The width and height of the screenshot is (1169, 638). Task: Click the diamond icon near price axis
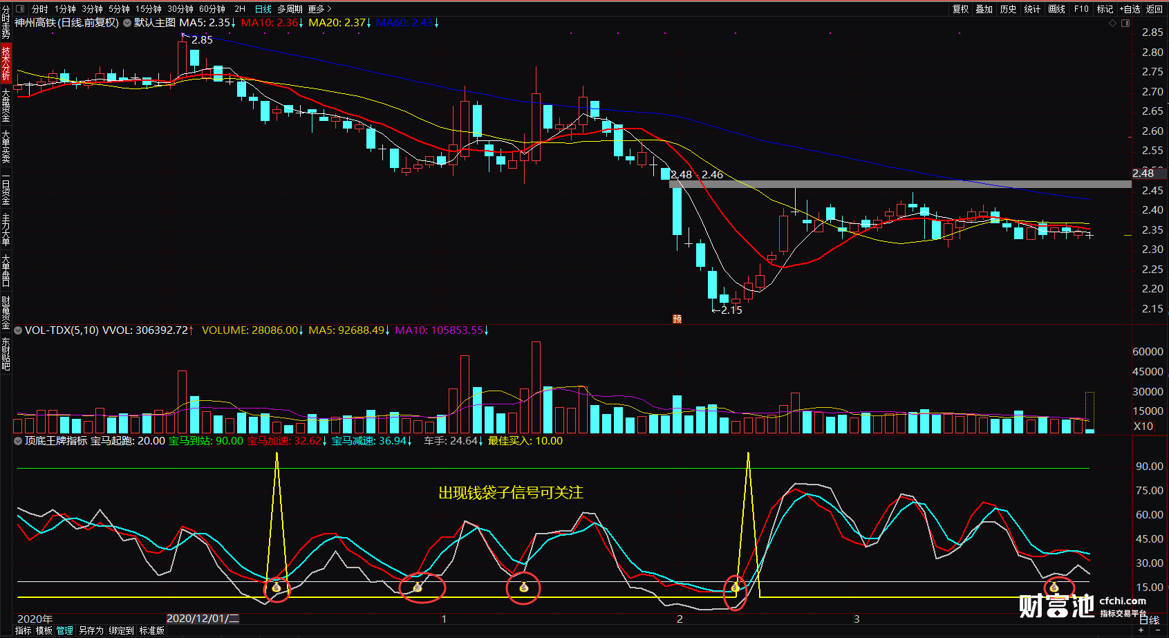pyautogui.click(x=1112, y=23)
